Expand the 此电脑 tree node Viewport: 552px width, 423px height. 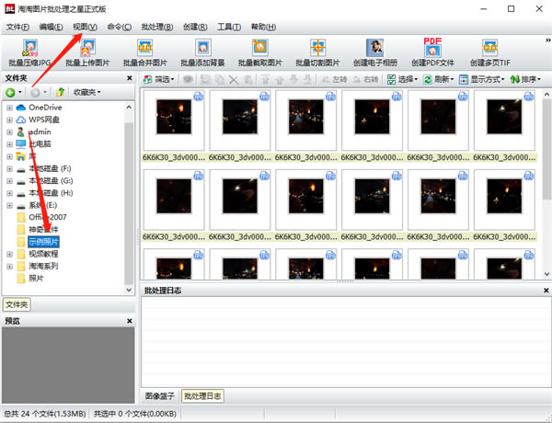point(9,144)
